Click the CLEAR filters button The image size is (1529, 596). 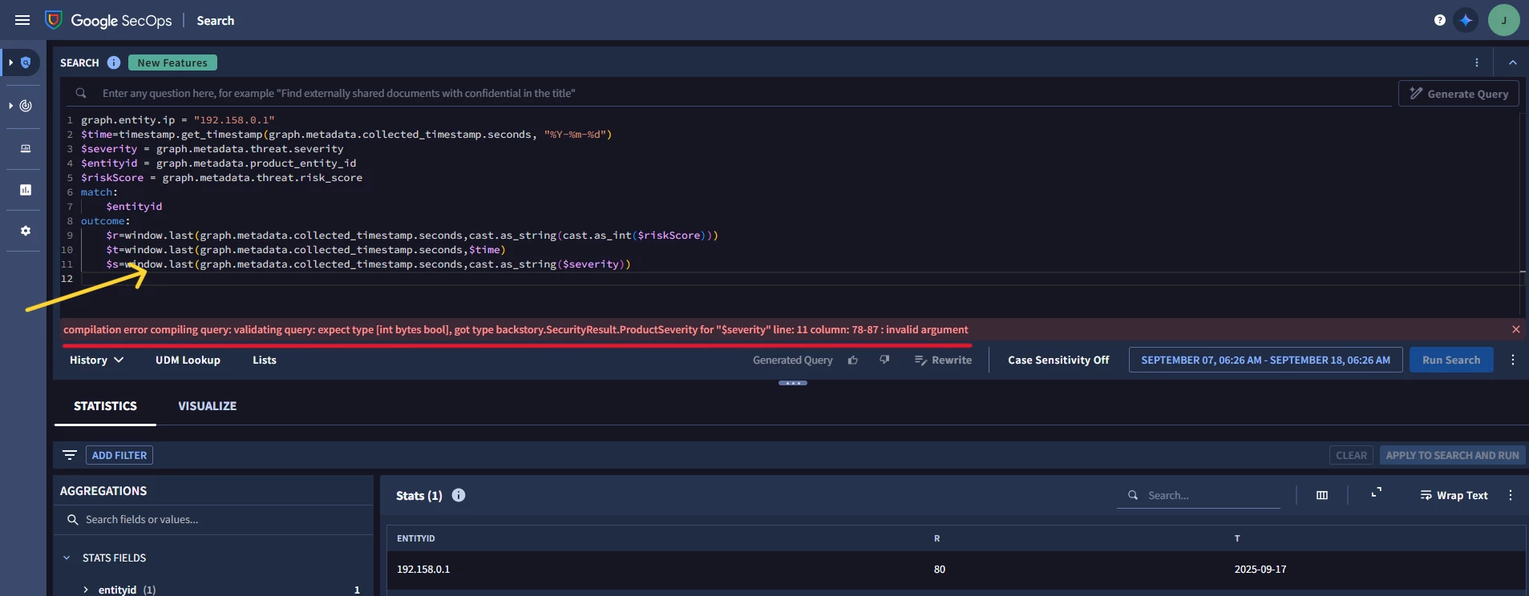[x=1351, y=455]
